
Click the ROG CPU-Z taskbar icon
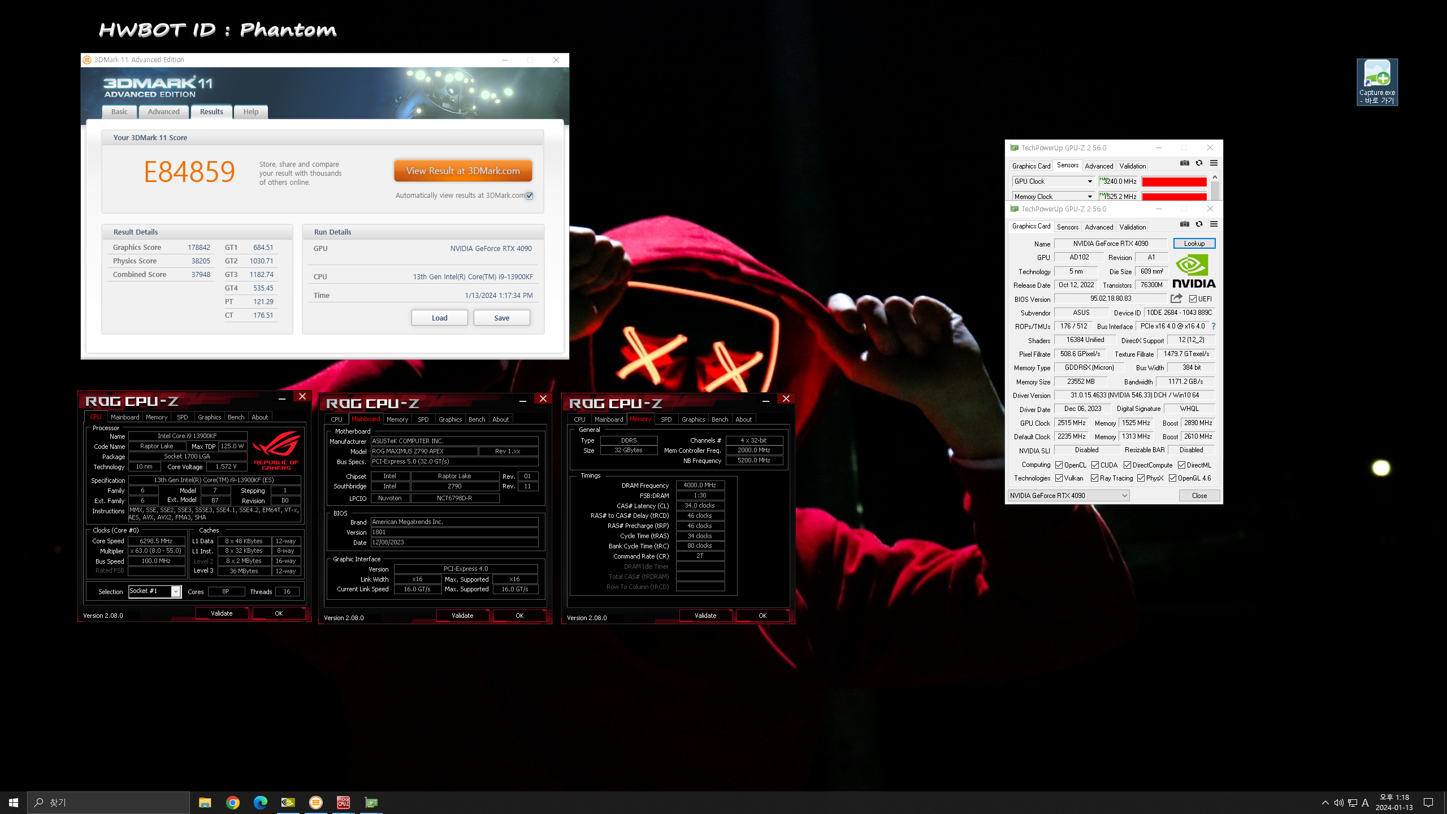[343, 802]
